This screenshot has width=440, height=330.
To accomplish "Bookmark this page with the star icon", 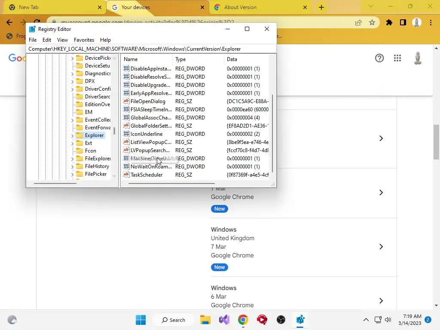I will click(x=372, y=22).
